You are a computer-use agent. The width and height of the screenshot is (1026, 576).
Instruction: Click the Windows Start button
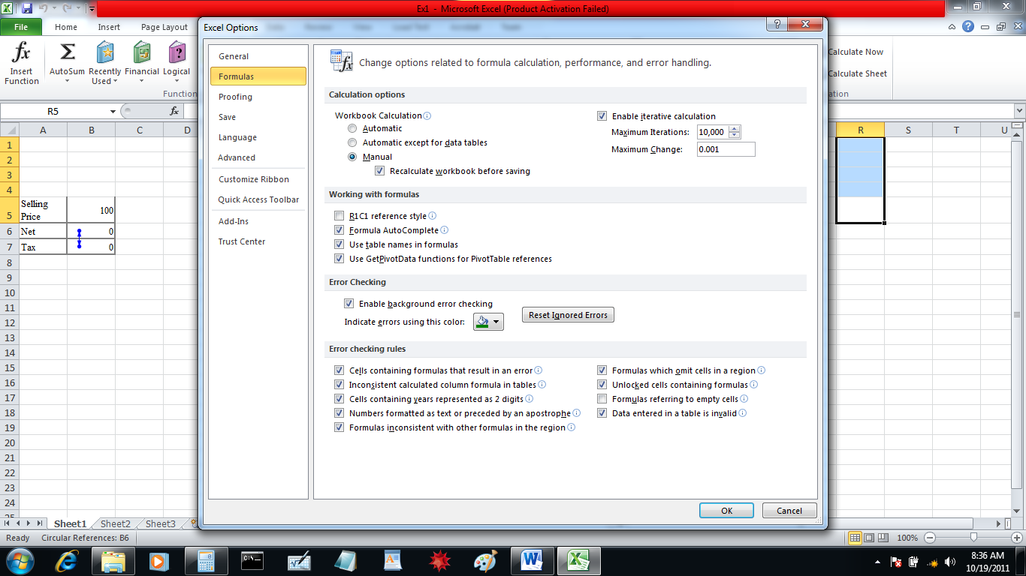pos(20,560)
